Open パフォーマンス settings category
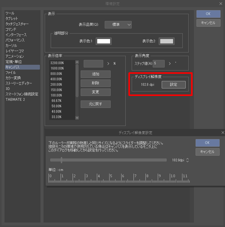The height and width of the screenshot is (227, 225). click(x=15, y=40)
